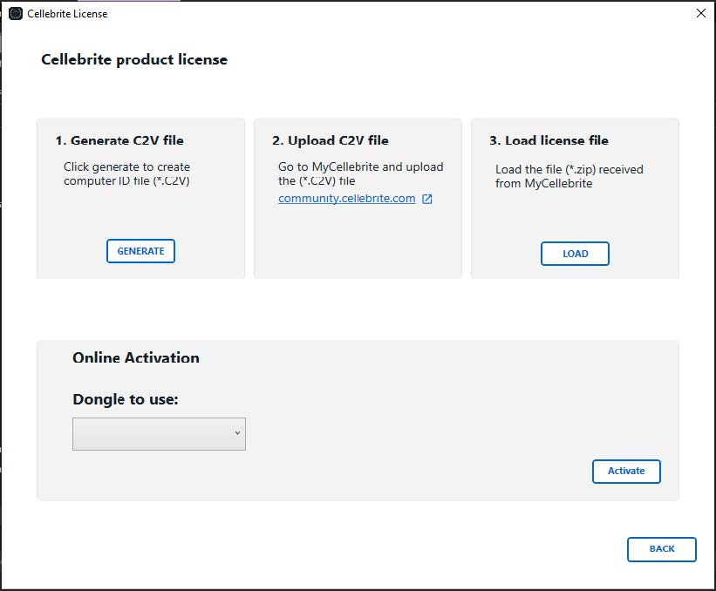
Task: Click the Activate button
Action: 626,472
